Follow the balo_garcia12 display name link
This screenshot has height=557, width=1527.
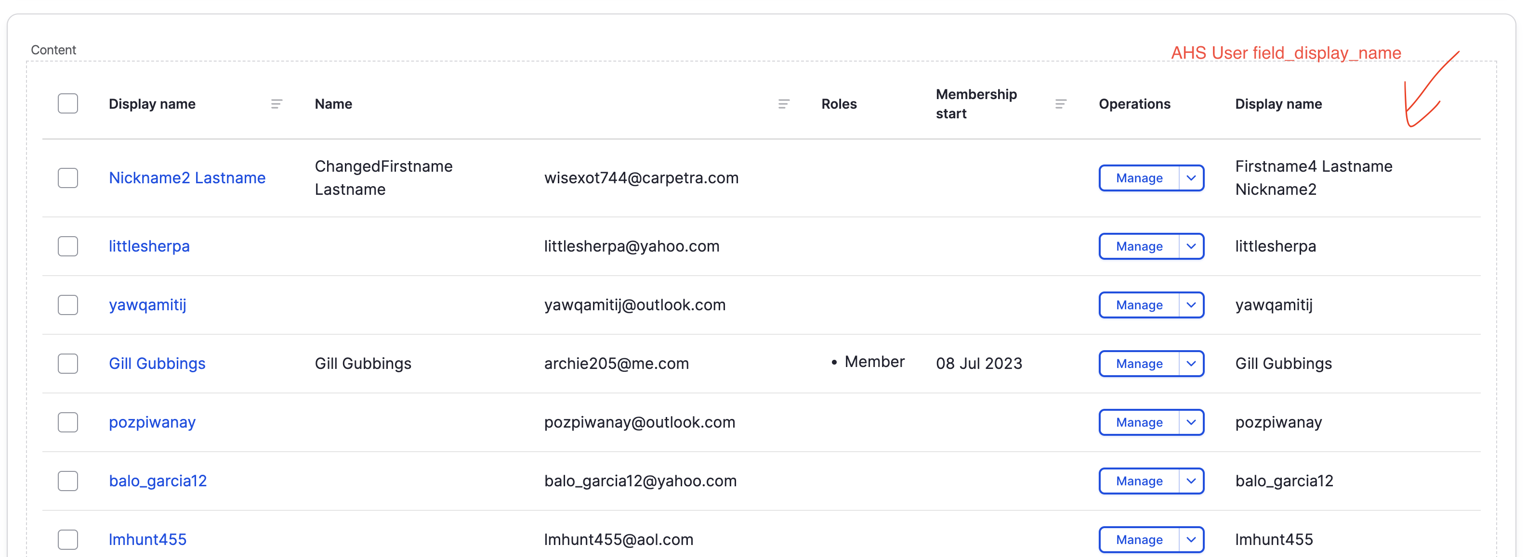(158, 481)
